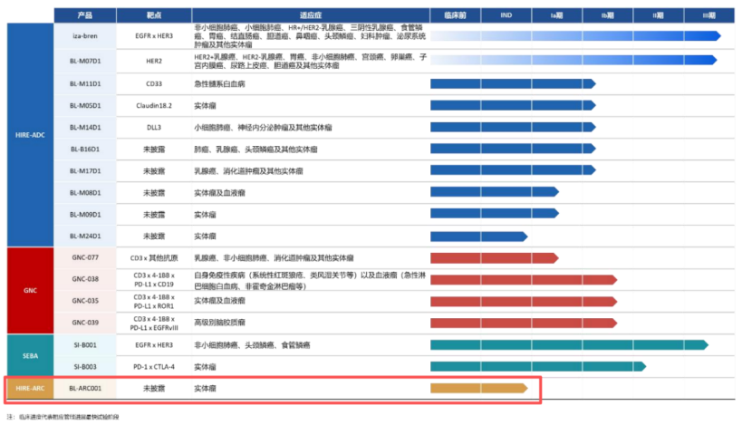752x425 pixels.
Task: Select the BL-M17D1 product cell
Action: [x=85, y=170]
